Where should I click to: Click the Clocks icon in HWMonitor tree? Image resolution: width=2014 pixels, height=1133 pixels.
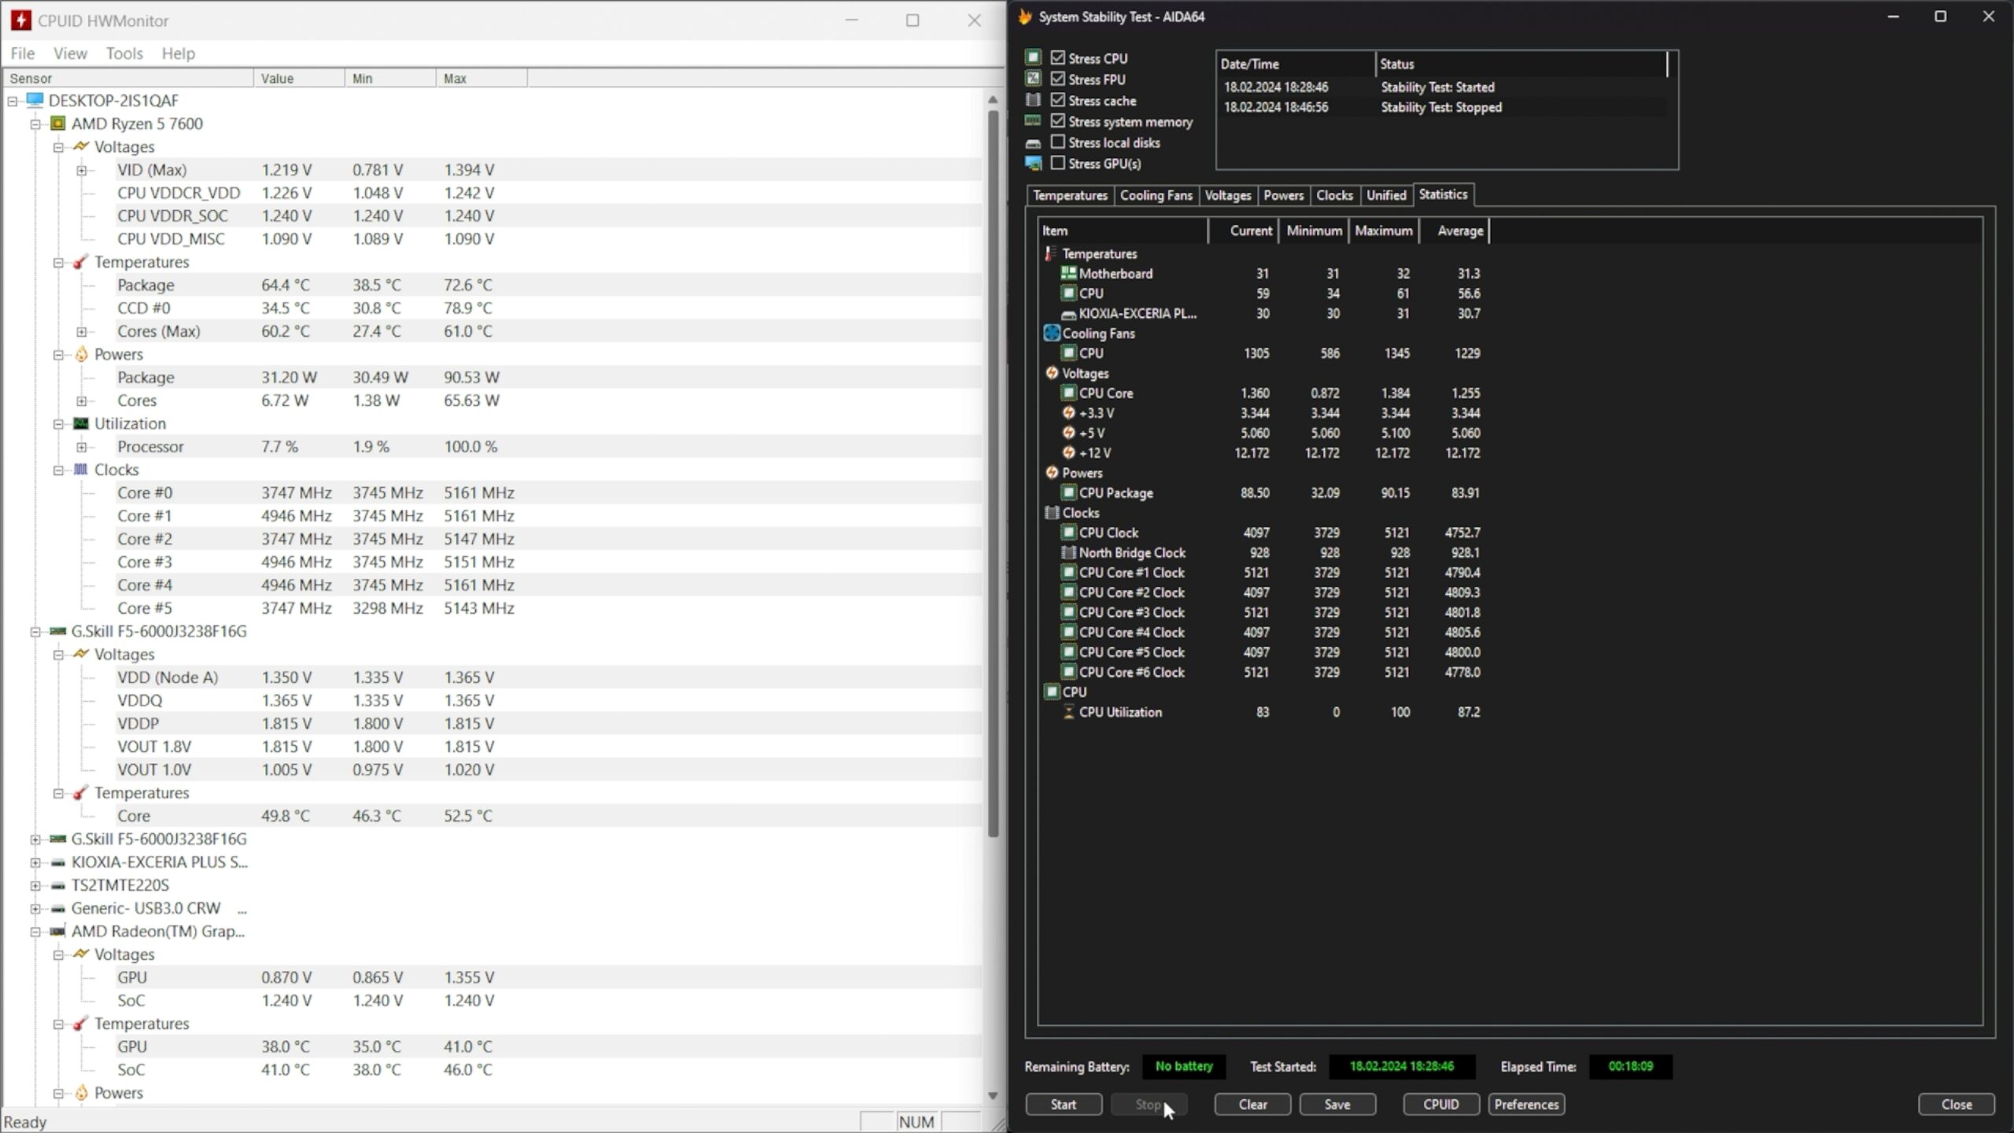click(80, 470)
